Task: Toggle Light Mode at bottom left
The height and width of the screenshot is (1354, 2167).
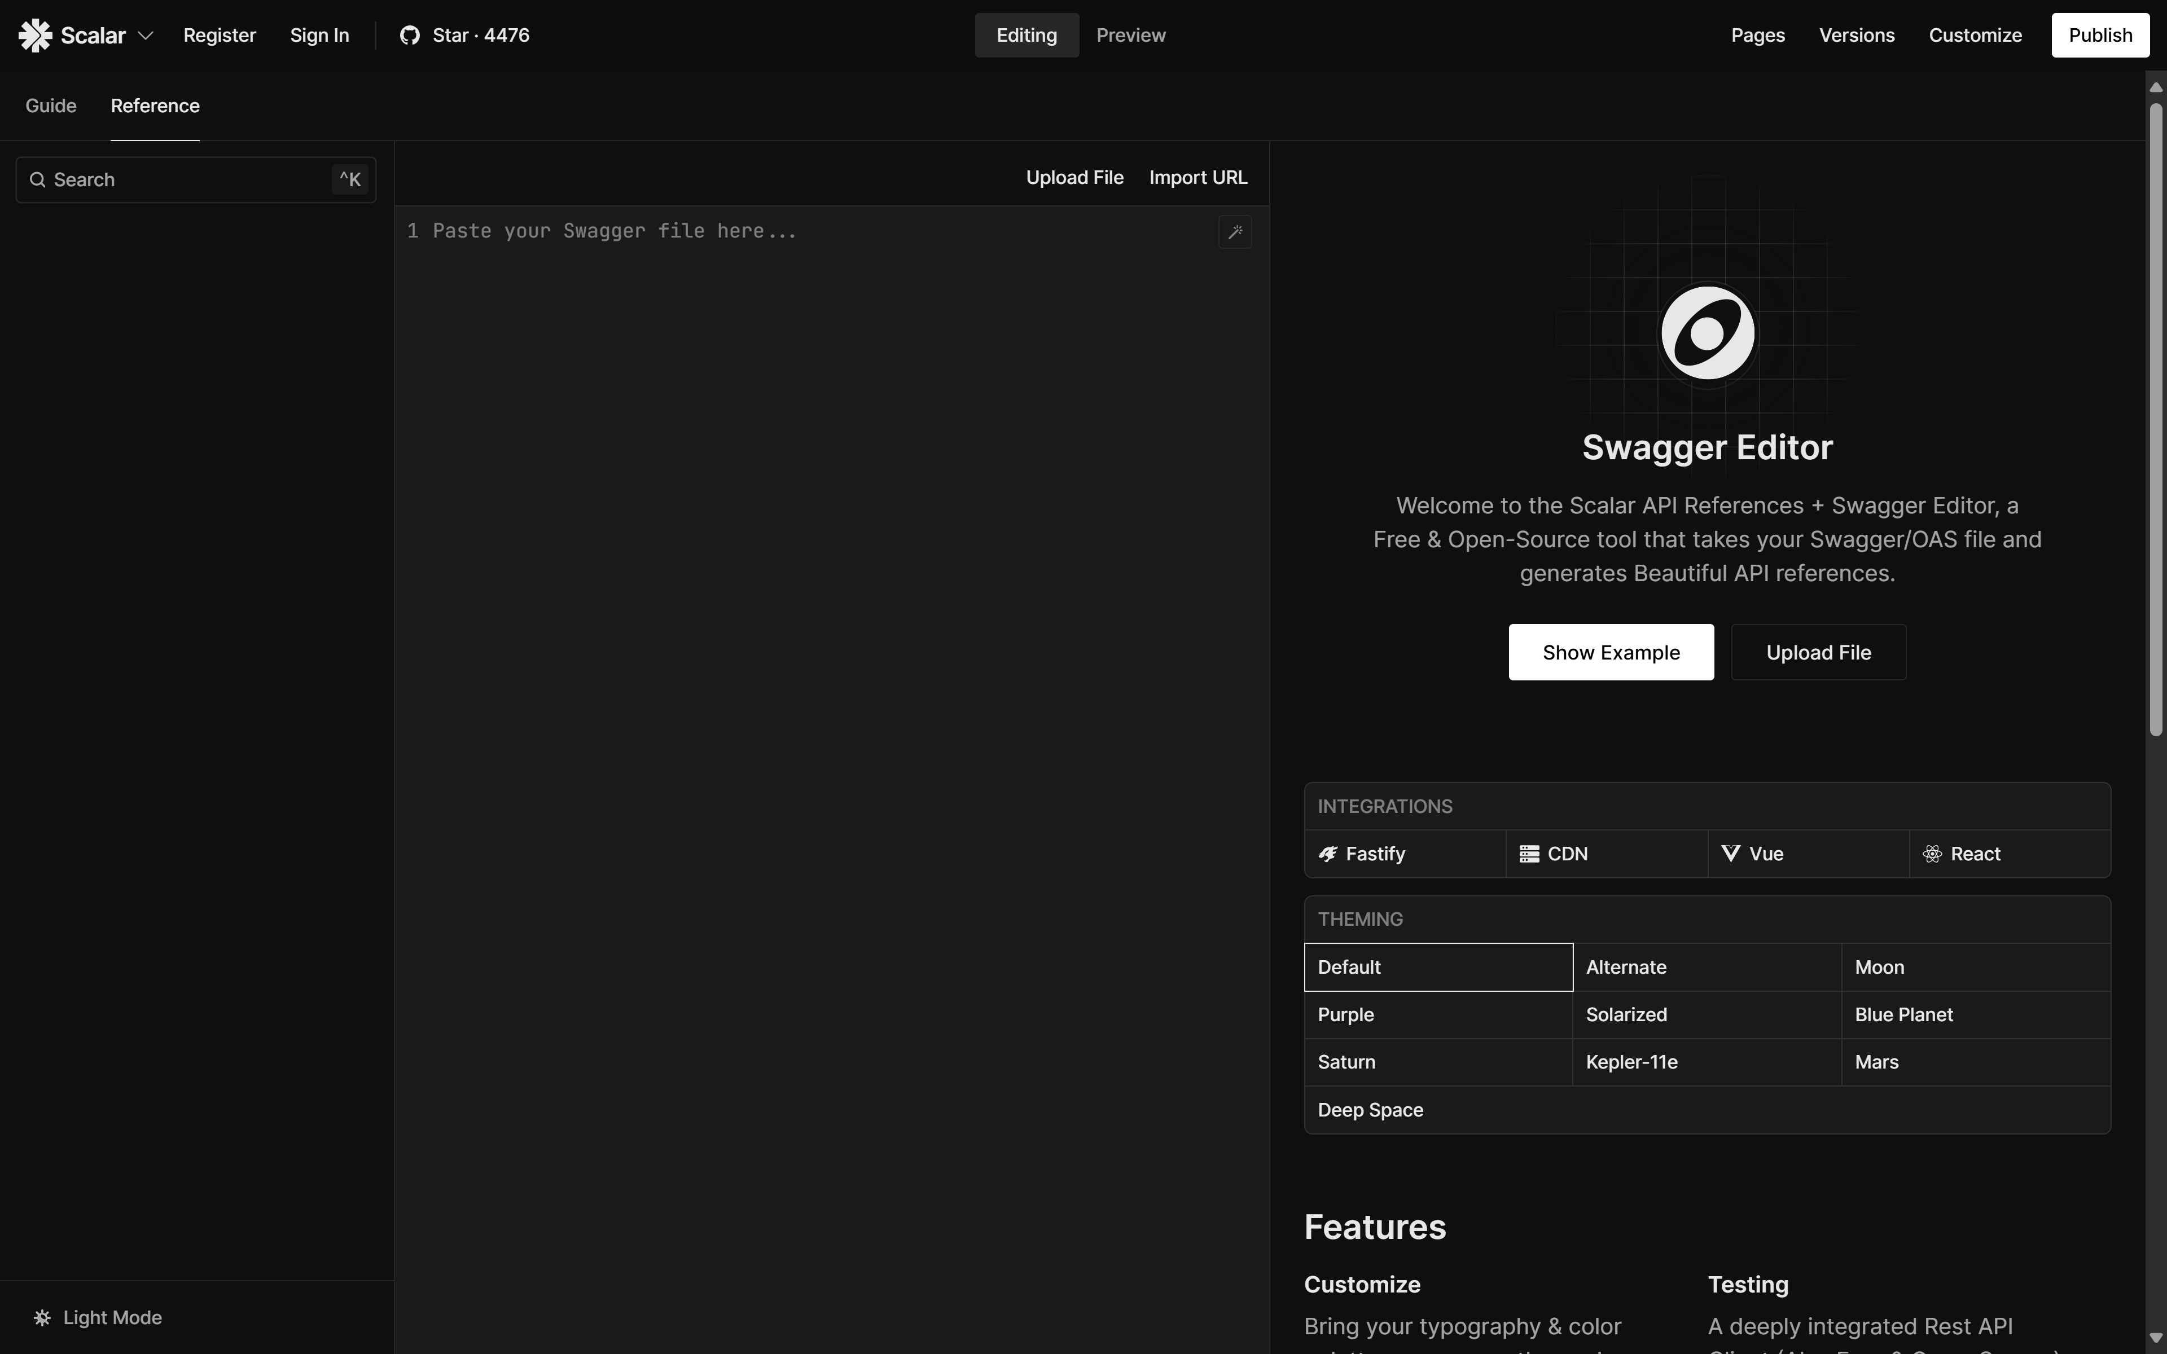Action: coord(99,1317)
